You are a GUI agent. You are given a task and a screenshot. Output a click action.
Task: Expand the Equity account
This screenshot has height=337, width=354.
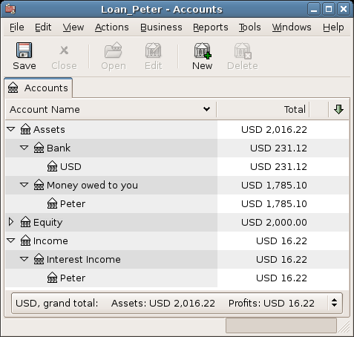point(11,222)
